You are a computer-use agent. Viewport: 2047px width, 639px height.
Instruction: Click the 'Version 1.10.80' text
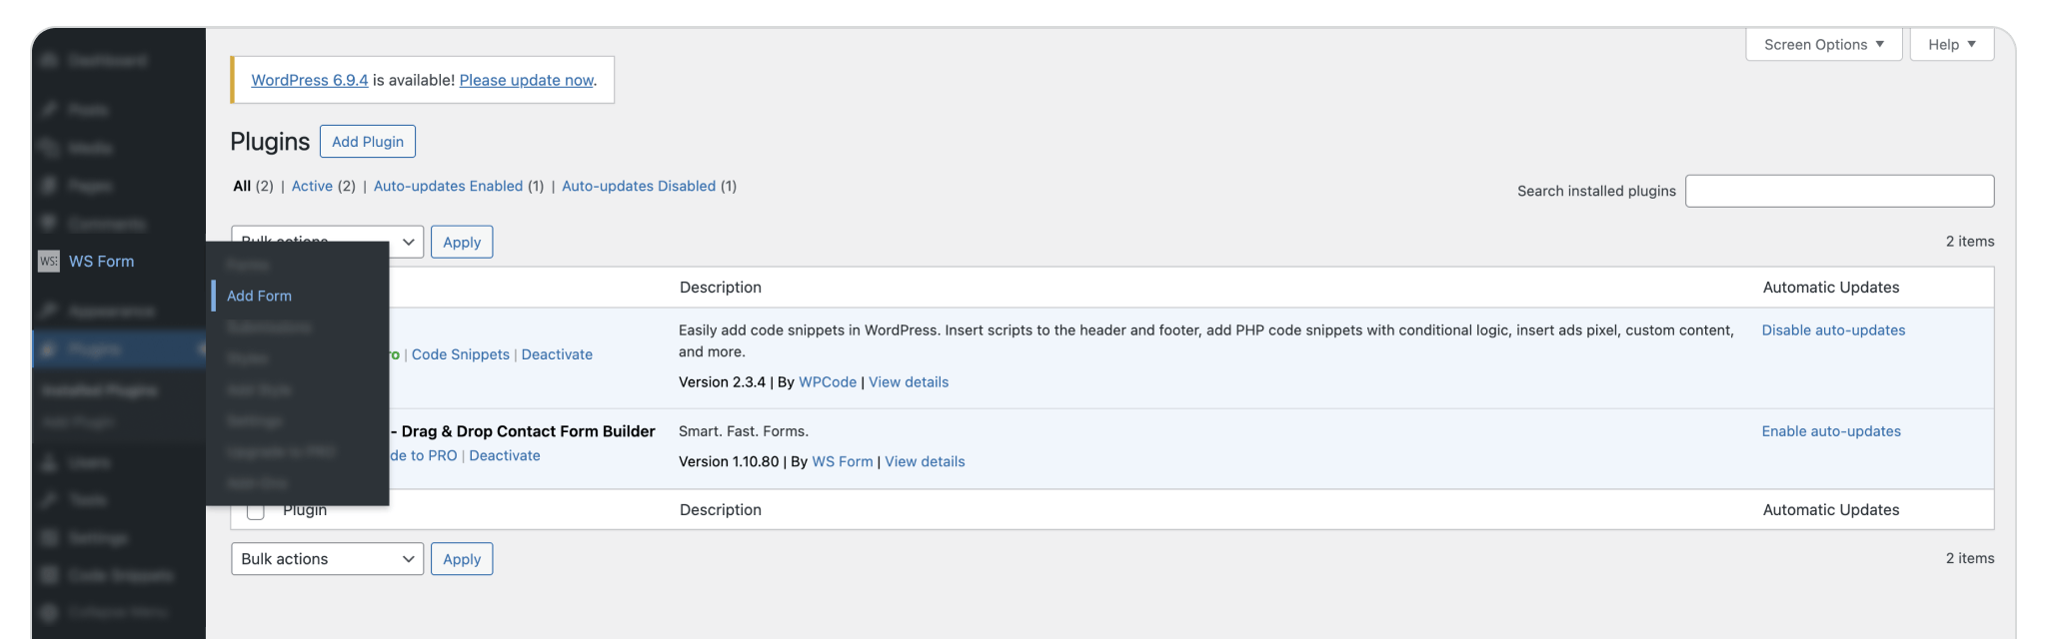tap(729, 461)
